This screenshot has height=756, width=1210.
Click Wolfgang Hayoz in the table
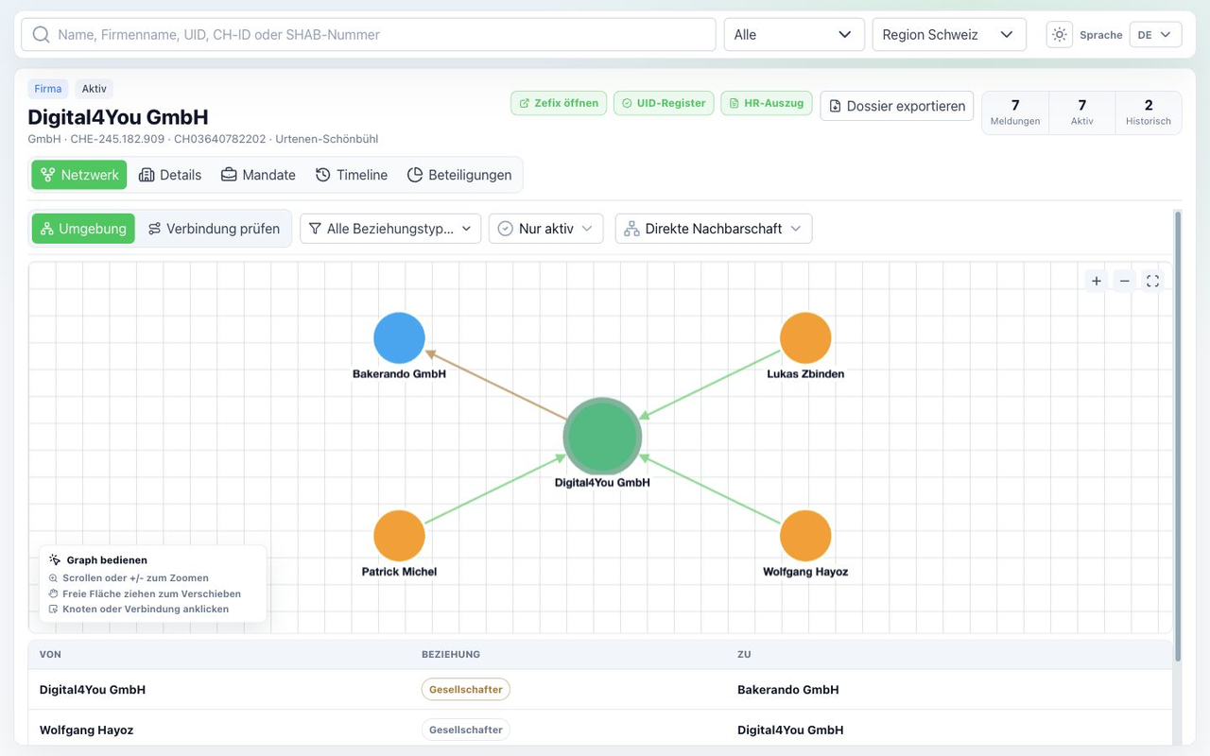pyautogui.click(x=87, y=730)
